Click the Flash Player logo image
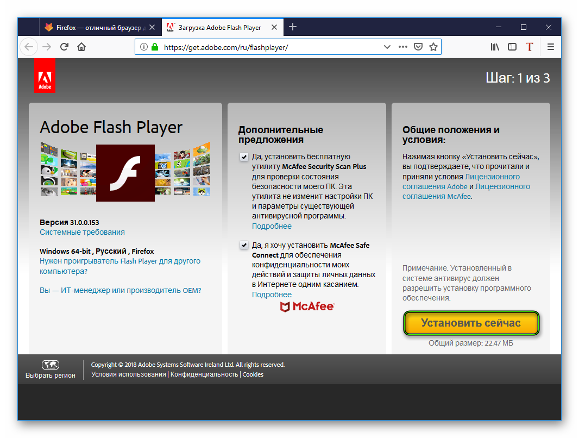The image size is (579, 438). click(x=125, y=173)
